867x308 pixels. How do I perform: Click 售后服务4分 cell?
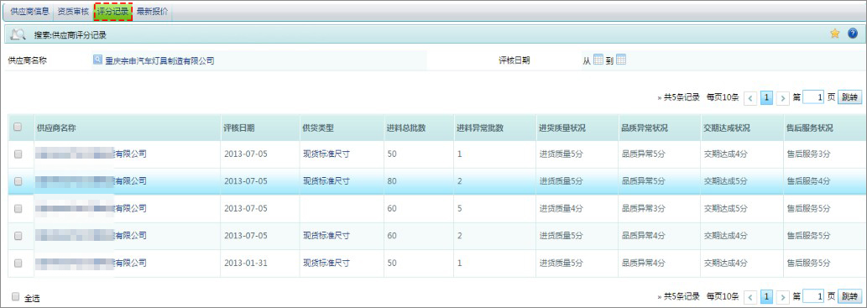809,181
